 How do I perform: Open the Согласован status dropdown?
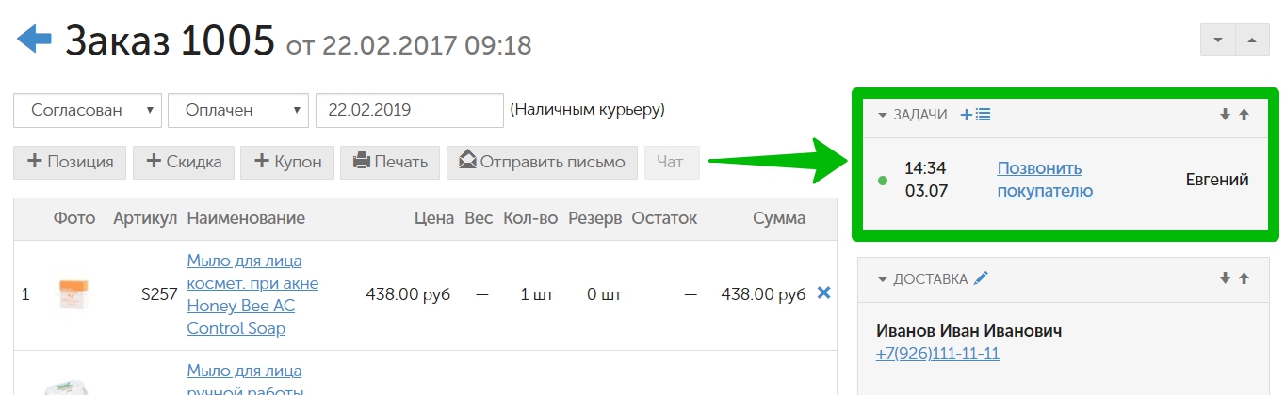88,110
